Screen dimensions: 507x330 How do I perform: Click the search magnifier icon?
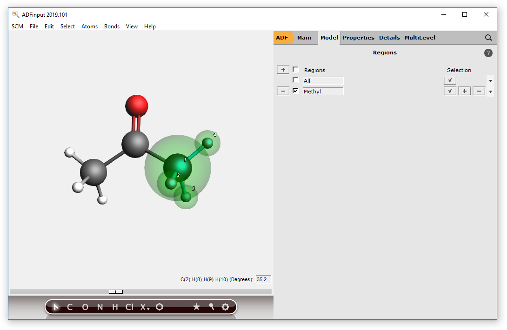tap(488, 38)
